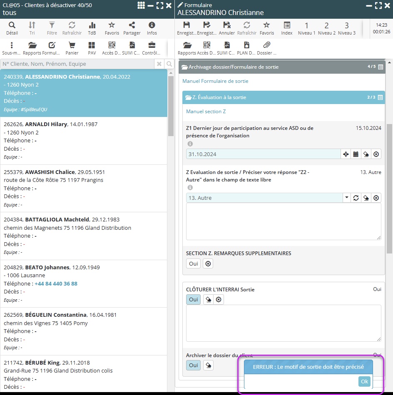Open the Tri sort tool
Image resolution: width=393 pixels, height=395 pixels.
point(32,27)
